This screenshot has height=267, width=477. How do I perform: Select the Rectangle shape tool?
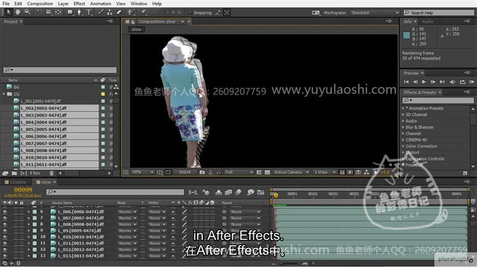(x=70, y=12)
